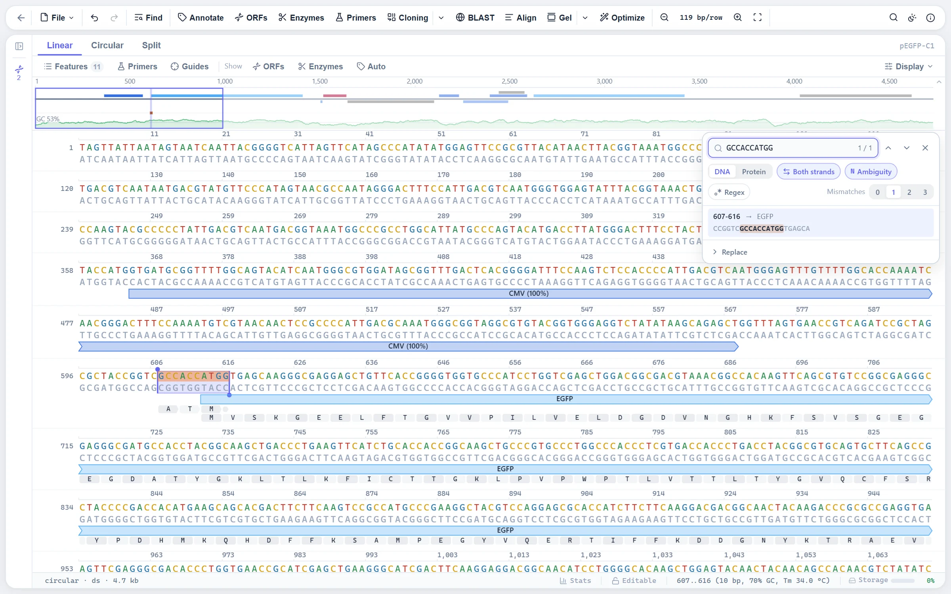The height and width of the screenshot is (594, 951).
Task: Click the Editable lock in status bar
Action: [x=634, y=581]
